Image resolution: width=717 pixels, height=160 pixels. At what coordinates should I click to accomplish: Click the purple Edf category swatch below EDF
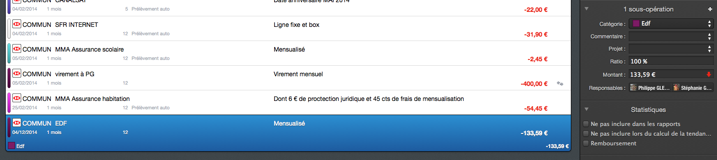tap(11, 145)
